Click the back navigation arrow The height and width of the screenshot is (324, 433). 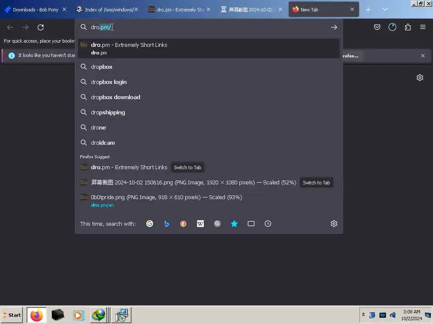[x=10, y=27]
